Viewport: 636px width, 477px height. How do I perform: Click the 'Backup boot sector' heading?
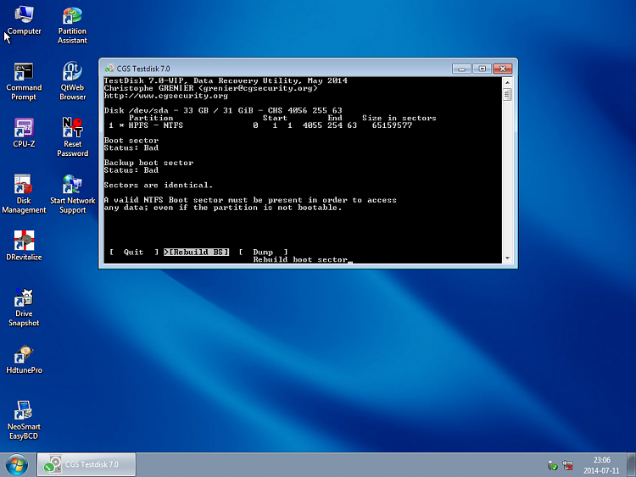pos(148,163)
